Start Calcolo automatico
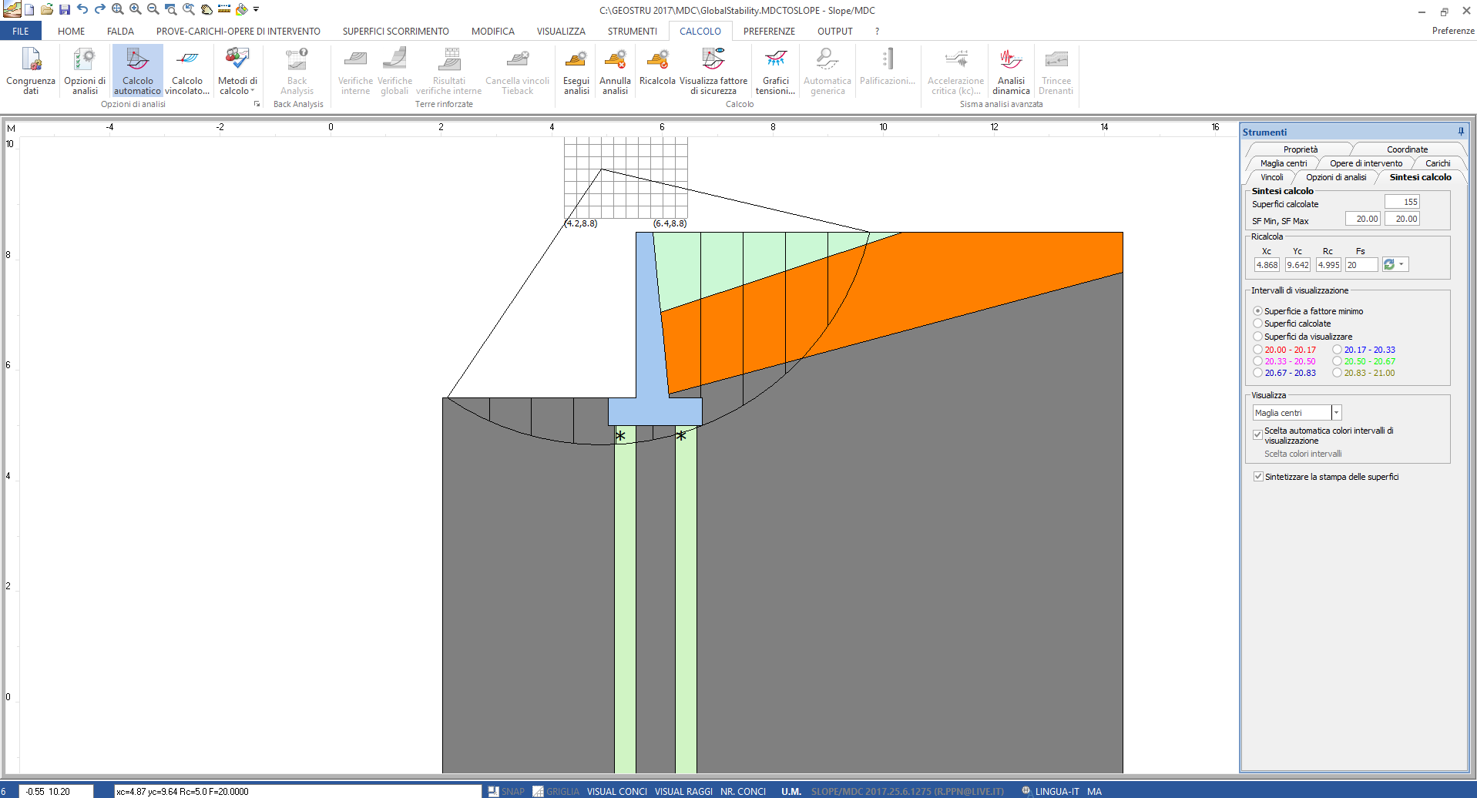1477x798 pixels. coord(137,71)
